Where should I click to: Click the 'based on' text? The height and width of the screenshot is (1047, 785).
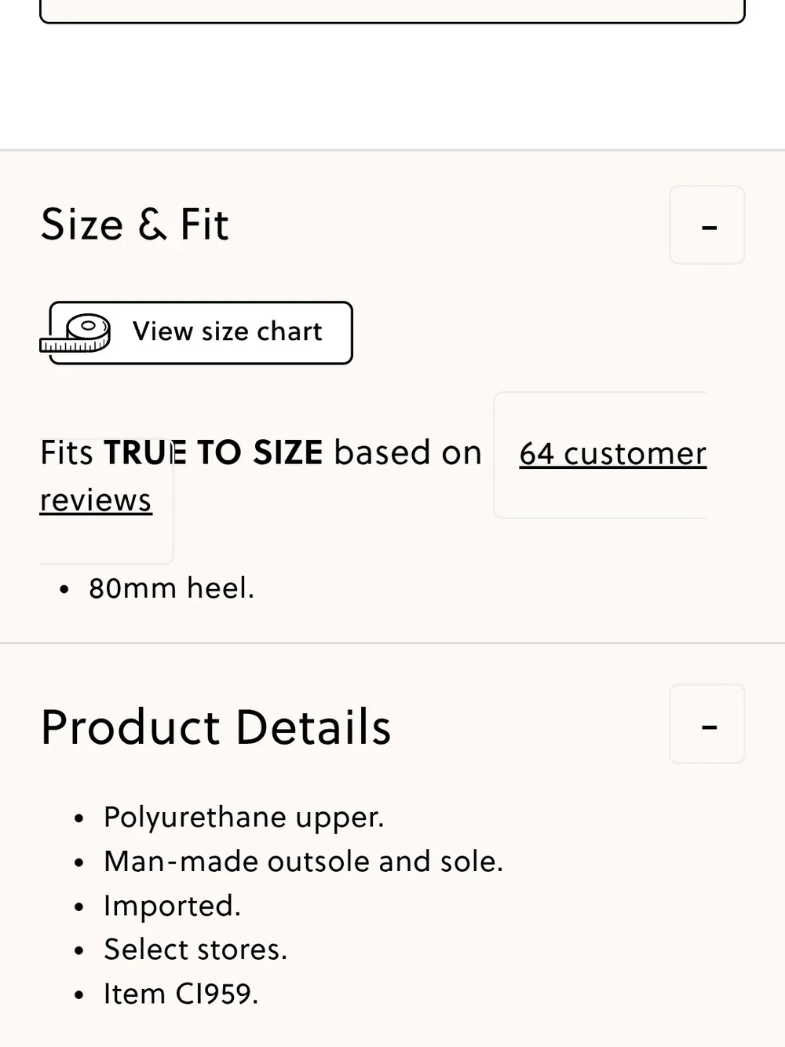click(x=407, y=453)
